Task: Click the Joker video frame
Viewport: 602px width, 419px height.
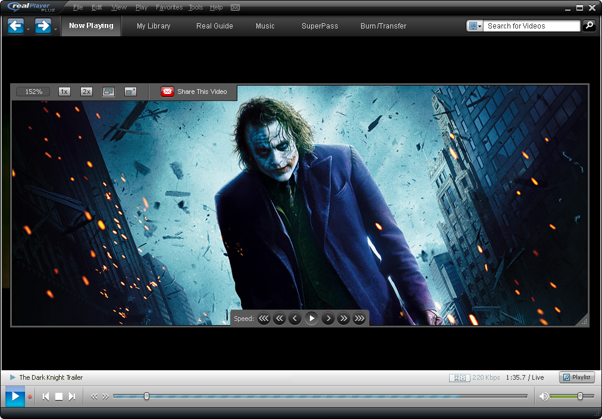Action: coord(299,205)
